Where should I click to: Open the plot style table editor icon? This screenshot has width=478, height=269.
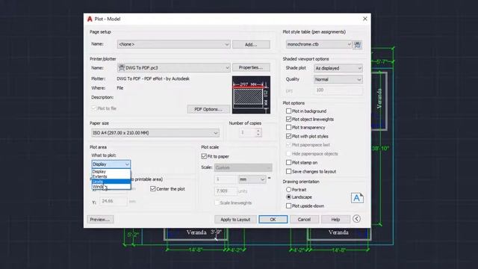click(357, 45)
